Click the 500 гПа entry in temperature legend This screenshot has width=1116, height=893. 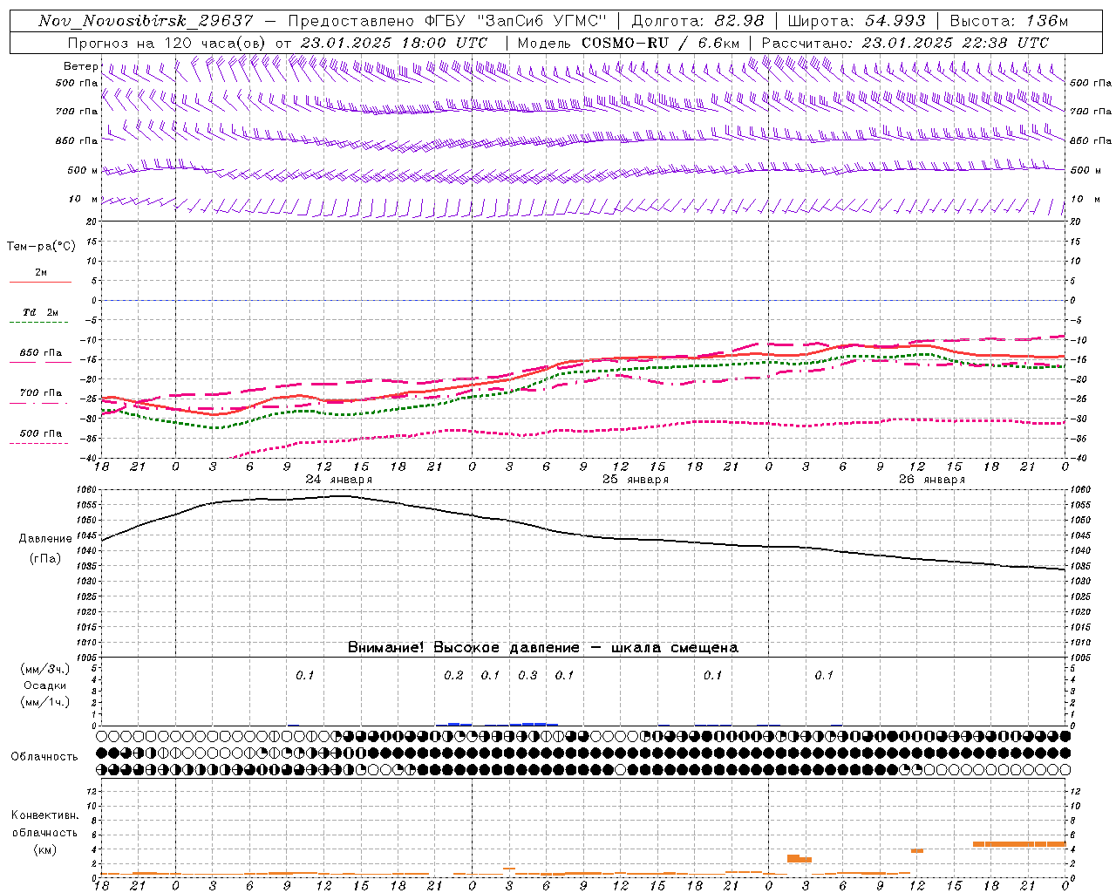[x=41, y=433]
